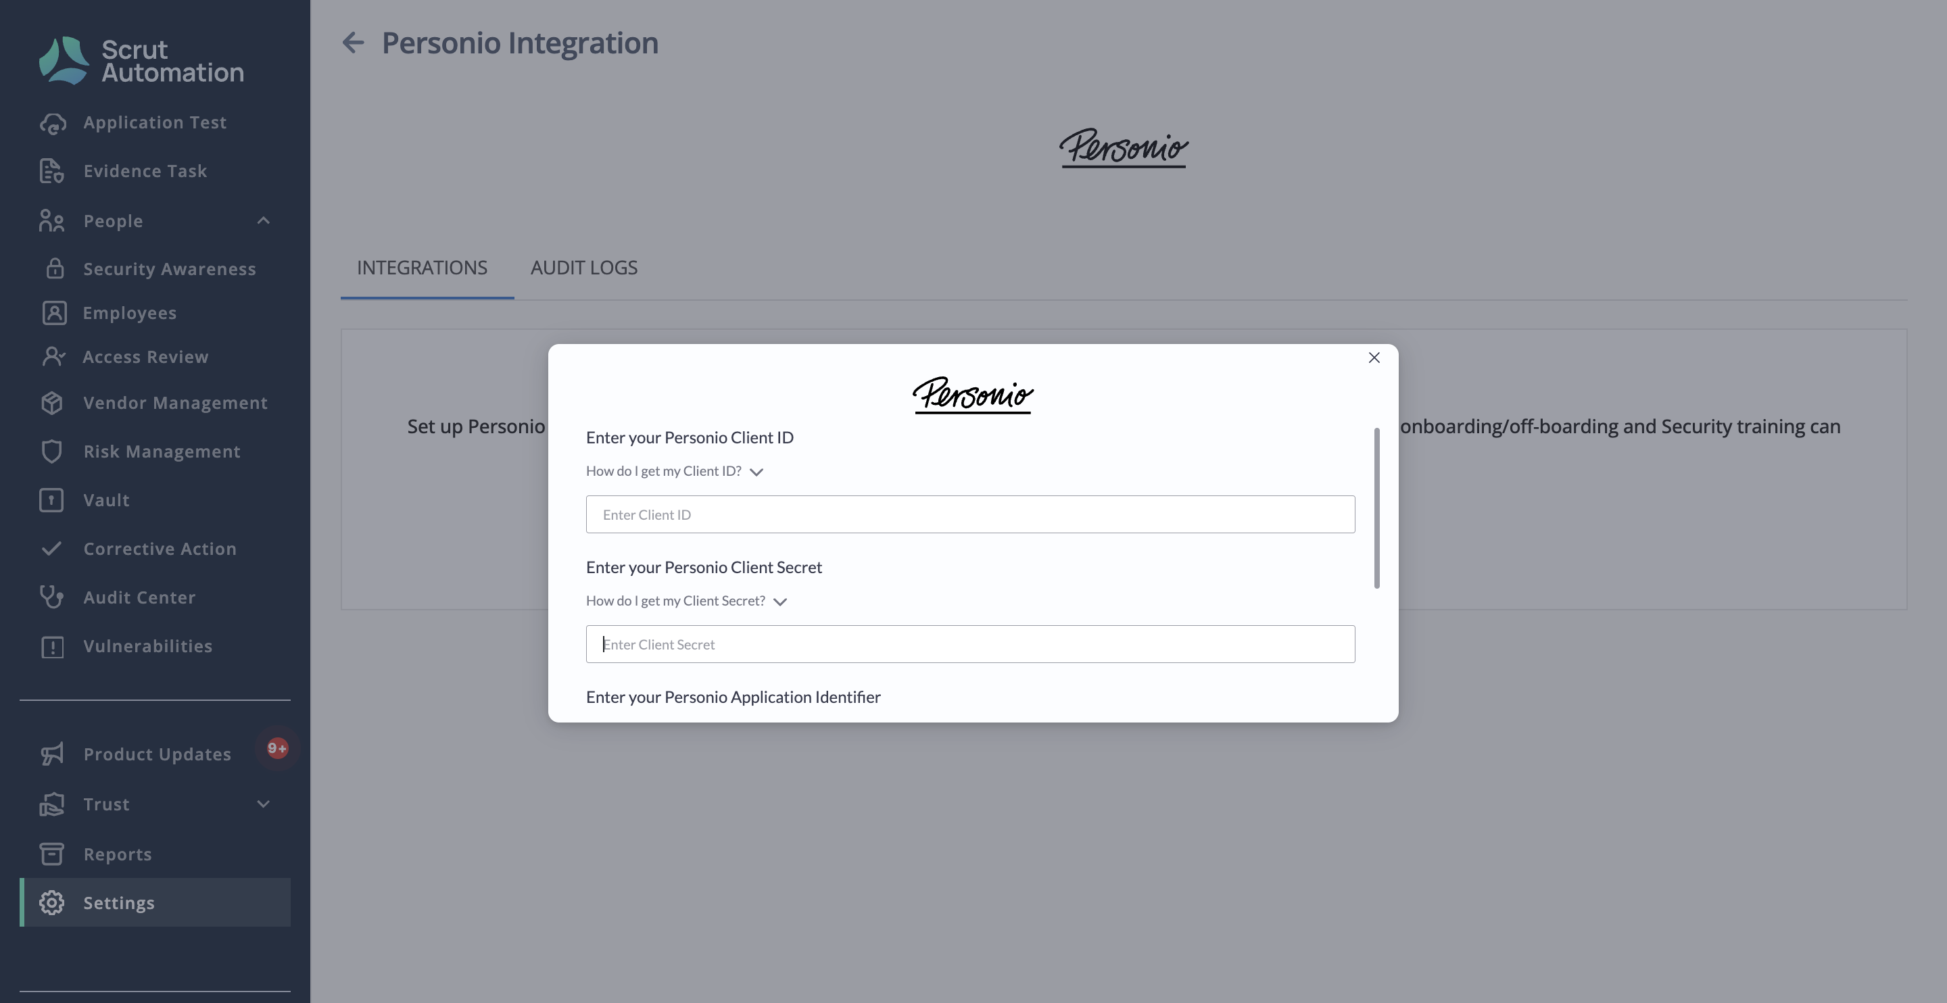The height and width of the screenshot is (1003, 1947).
Task: Click the back arrow beside Personio Integration
Action: [353, 43]
